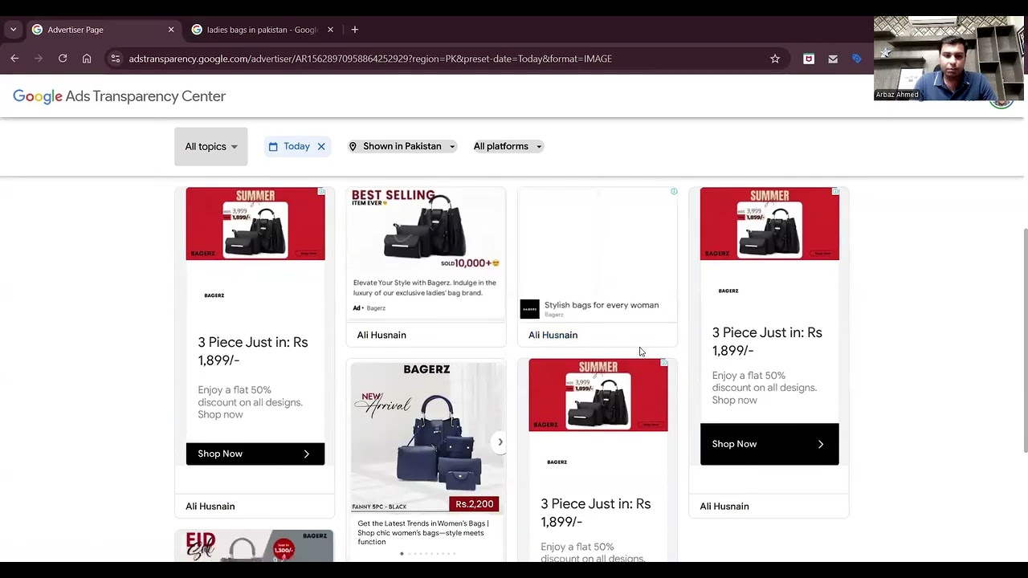Open the lower middle Summer bag ad image

coord(598,395)
